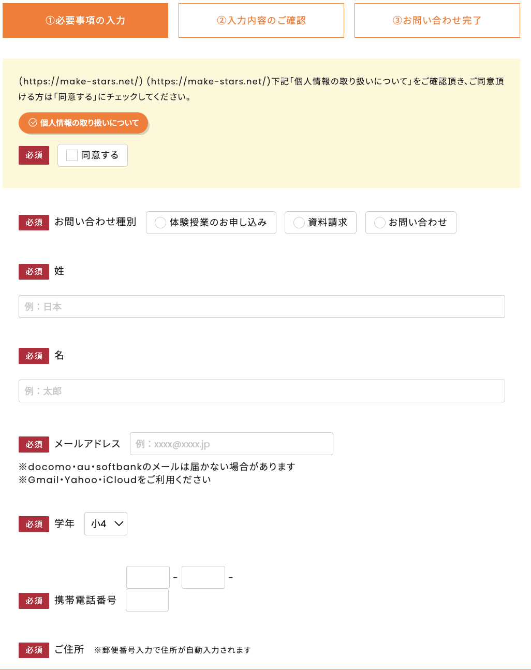Click first 携帯電話番号 phone number box
The image size is (531, 670).
point(148,577)
